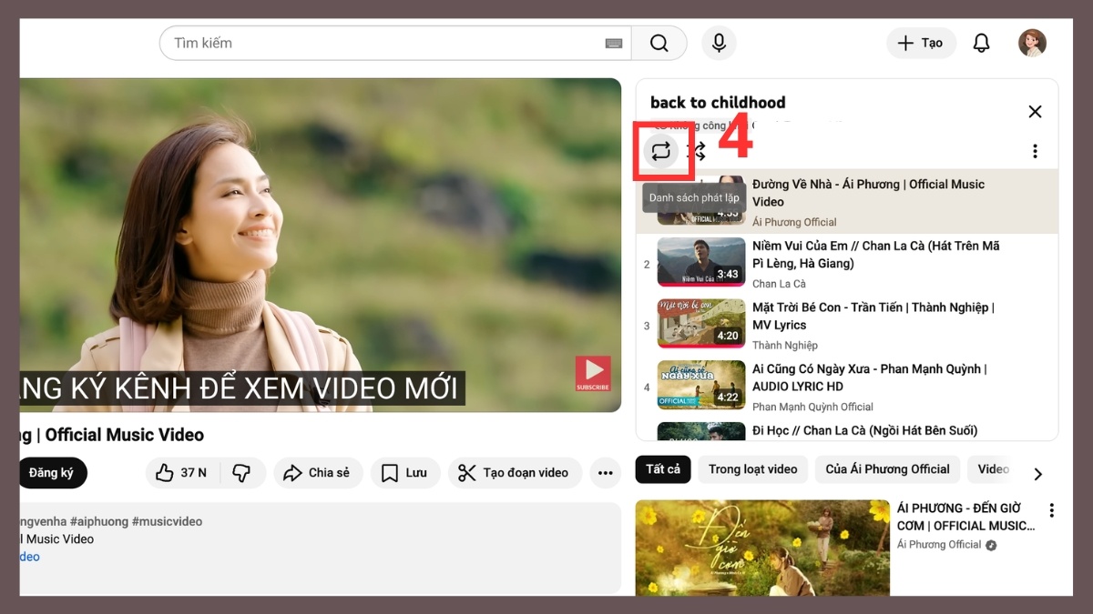1093x614 pixels.
Task: Open your profile avatar menu
Action: (x=1032, y=43)
